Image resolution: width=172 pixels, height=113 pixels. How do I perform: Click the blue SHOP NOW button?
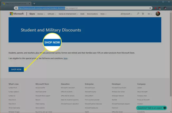coord(16,69)
